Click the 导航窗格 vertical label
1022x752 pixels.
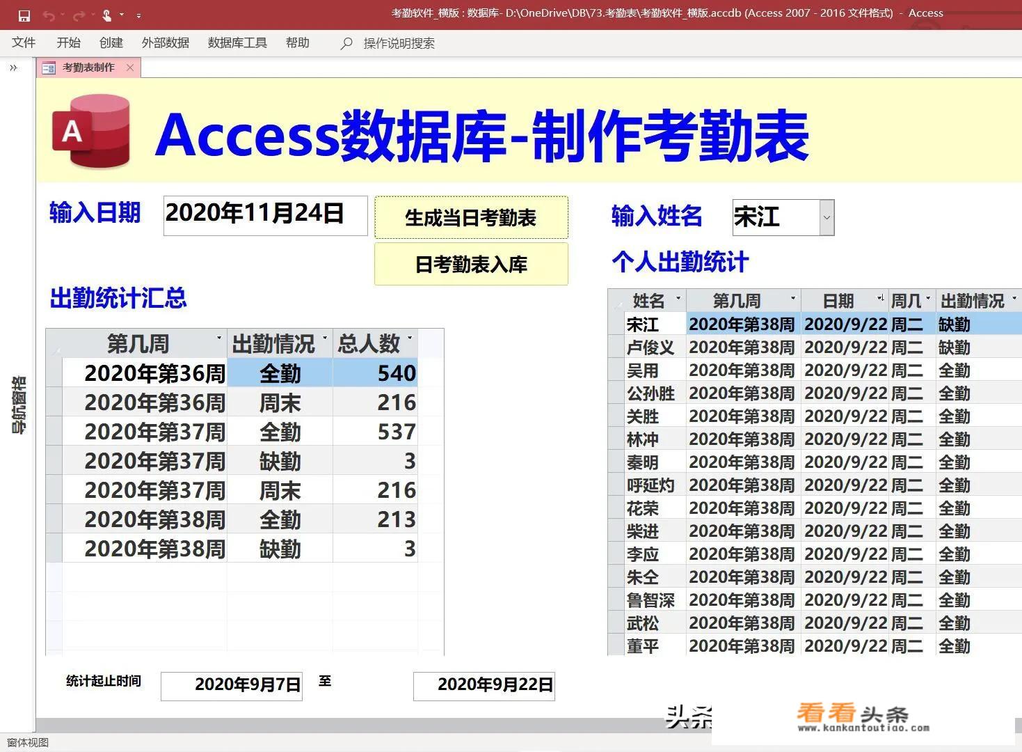coord(19,405)
